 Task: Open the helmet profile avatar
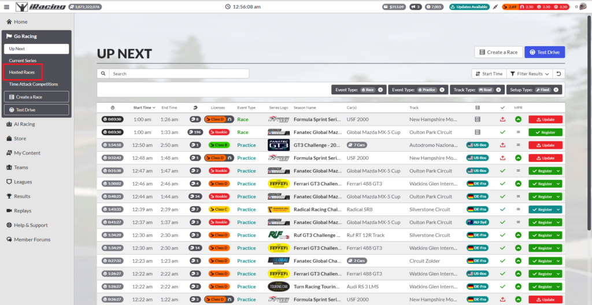click(583, 7)
